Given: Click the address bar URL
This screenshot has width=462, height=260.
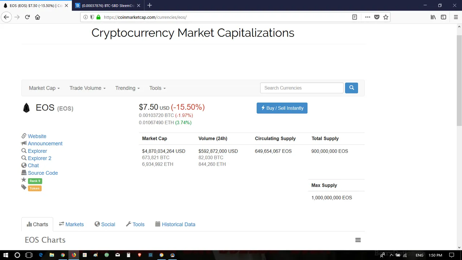Looking at the screenshot, I should click(x=145, y=17).
